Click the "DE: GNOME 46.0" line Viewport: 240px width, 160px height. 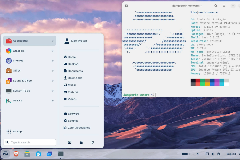click(x=202, y=45)
